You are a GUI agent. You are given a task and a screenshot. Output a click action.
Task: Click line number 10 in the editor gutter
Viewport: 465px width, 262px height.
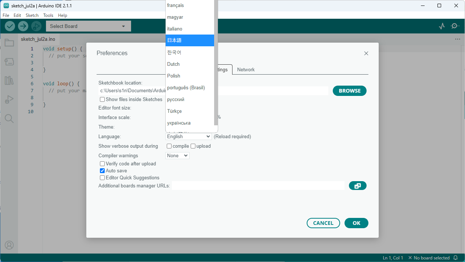30,112
